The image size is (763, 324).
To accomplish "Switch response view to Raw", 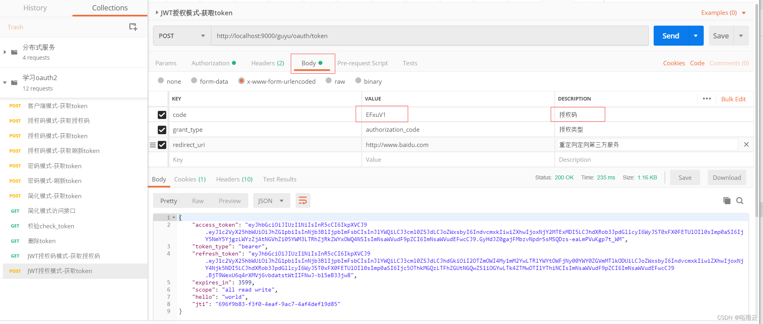I will tap(198, 201).
